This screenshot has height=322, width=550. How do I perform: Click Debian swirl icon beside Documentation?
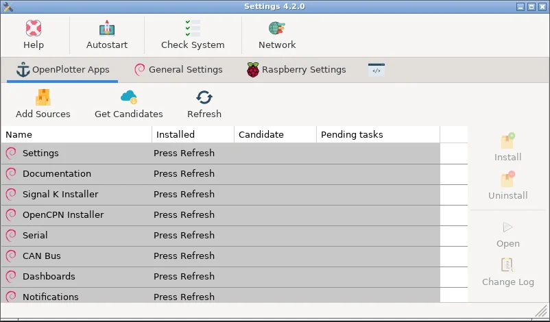(x=11, y=173)
